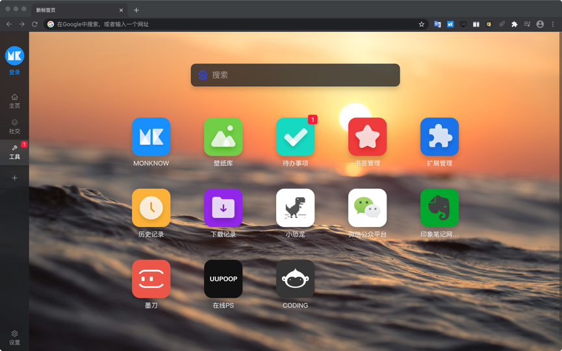Screen dimensions: 562x351
Task: Open 设置 settings gear in sidebar
Action: click(14, 338)
